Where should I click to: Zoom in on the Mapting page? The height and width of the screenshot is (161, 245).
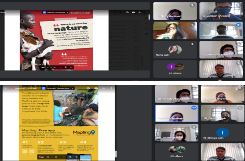[77, 157]
